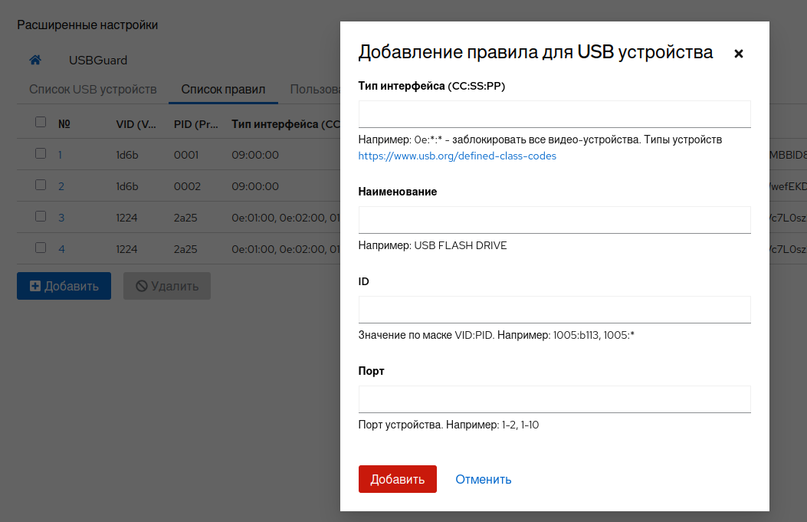Click Отменить to cancel the dialog

coord(483,479)
